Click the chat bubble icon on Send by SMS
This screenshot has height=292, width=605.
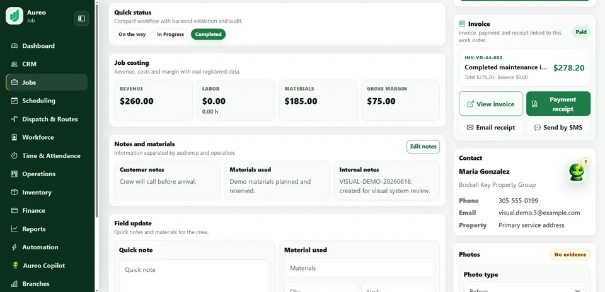537,128
